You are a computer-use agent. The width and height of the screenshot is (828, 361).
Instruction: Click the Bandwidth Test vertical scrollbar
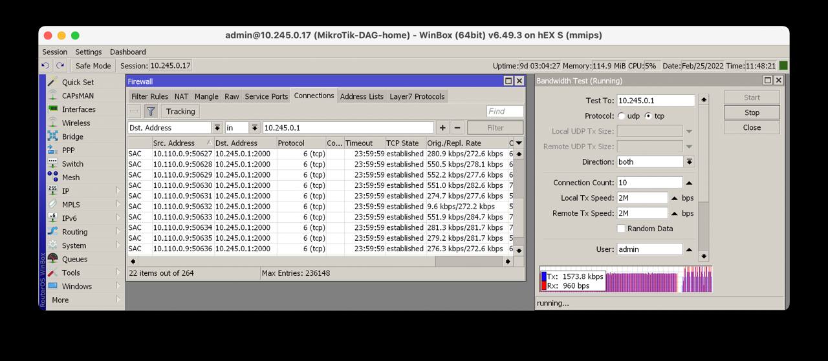click(x=704, y=178)
